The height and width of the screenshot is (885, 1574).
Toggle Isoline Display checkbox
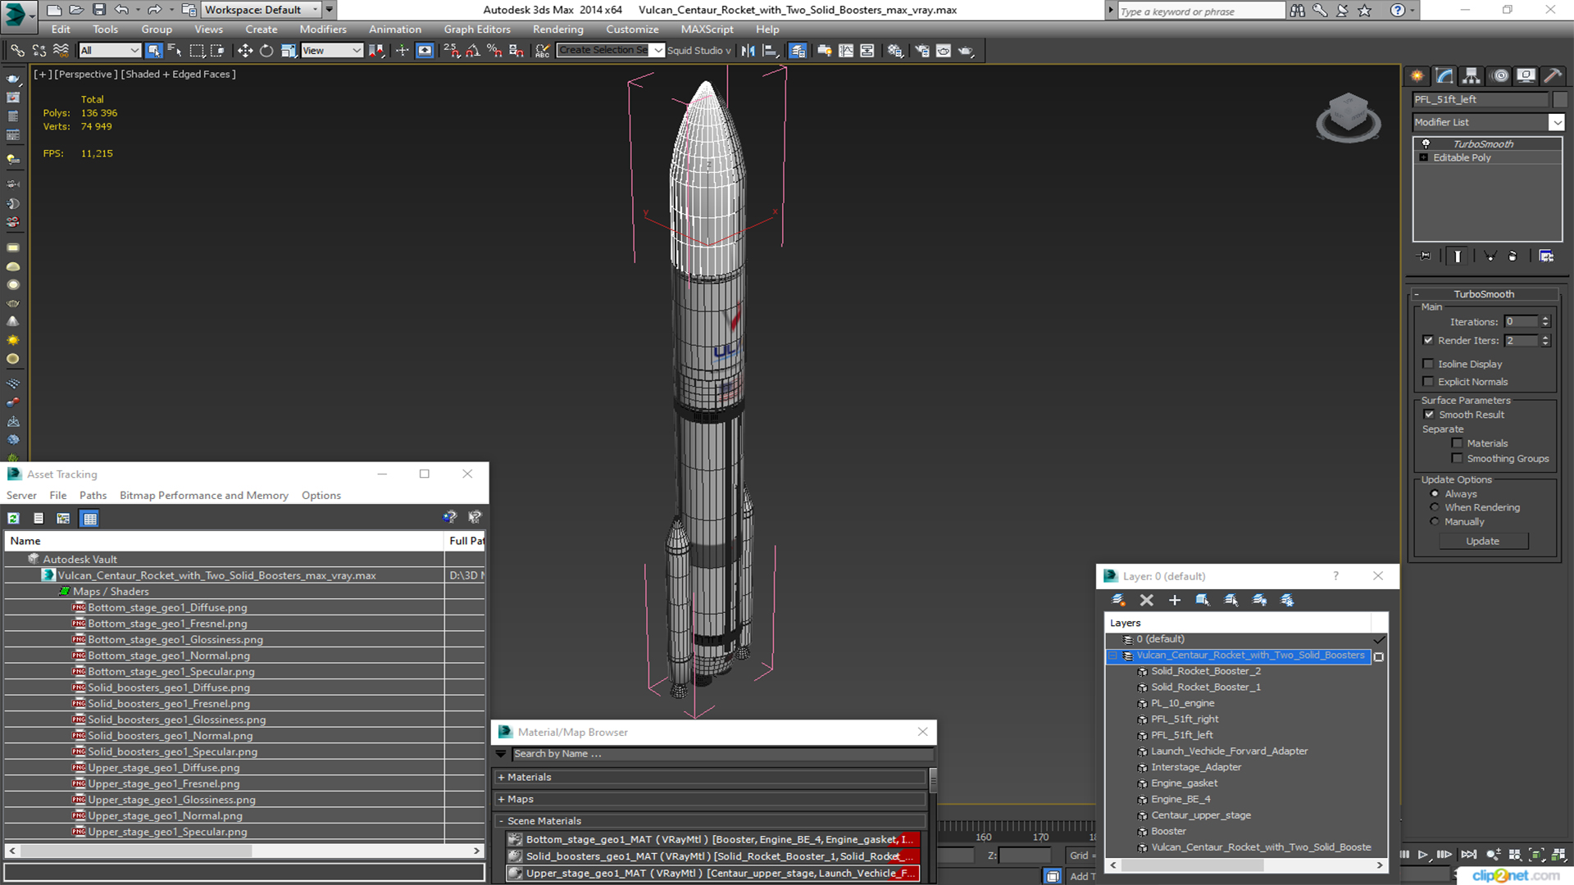click(x=1429, y=363)
